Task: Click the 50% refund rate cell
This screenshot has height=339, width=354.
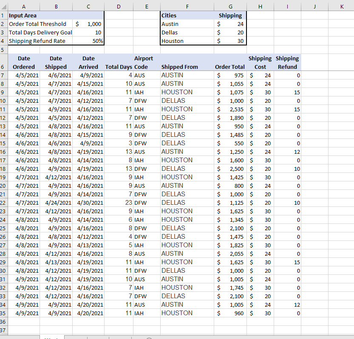Action: pyautogui.click(x=88, y=41)
